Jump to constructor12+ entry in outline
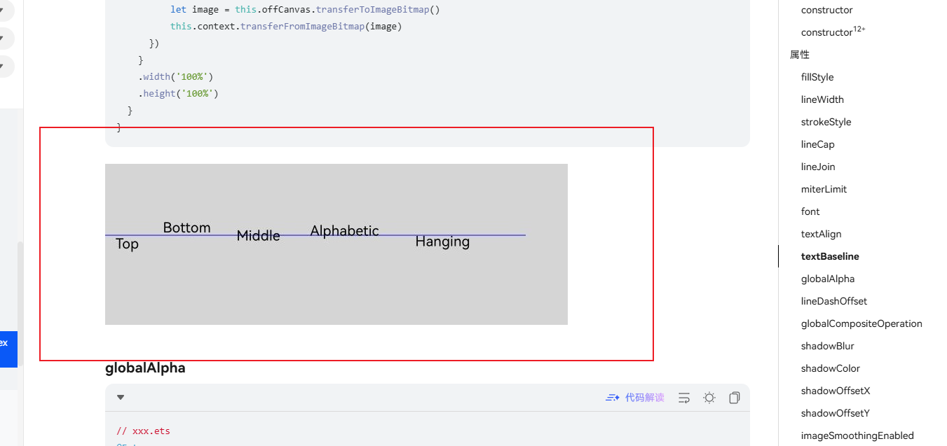The width and height of the screenshot is (947, 446). pos(833,32)
